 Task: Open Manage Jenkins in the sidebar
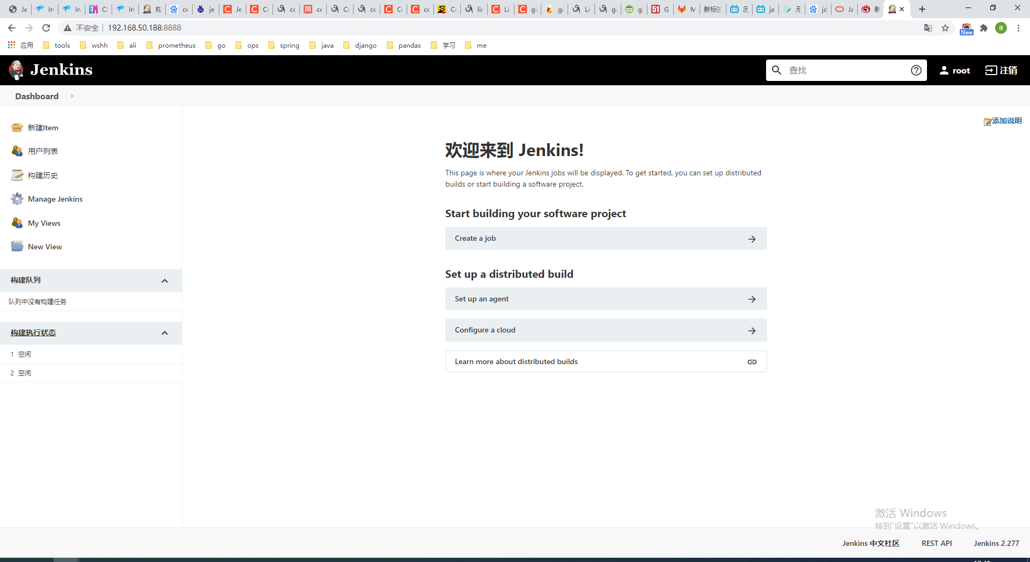click(x=55, y=199)
